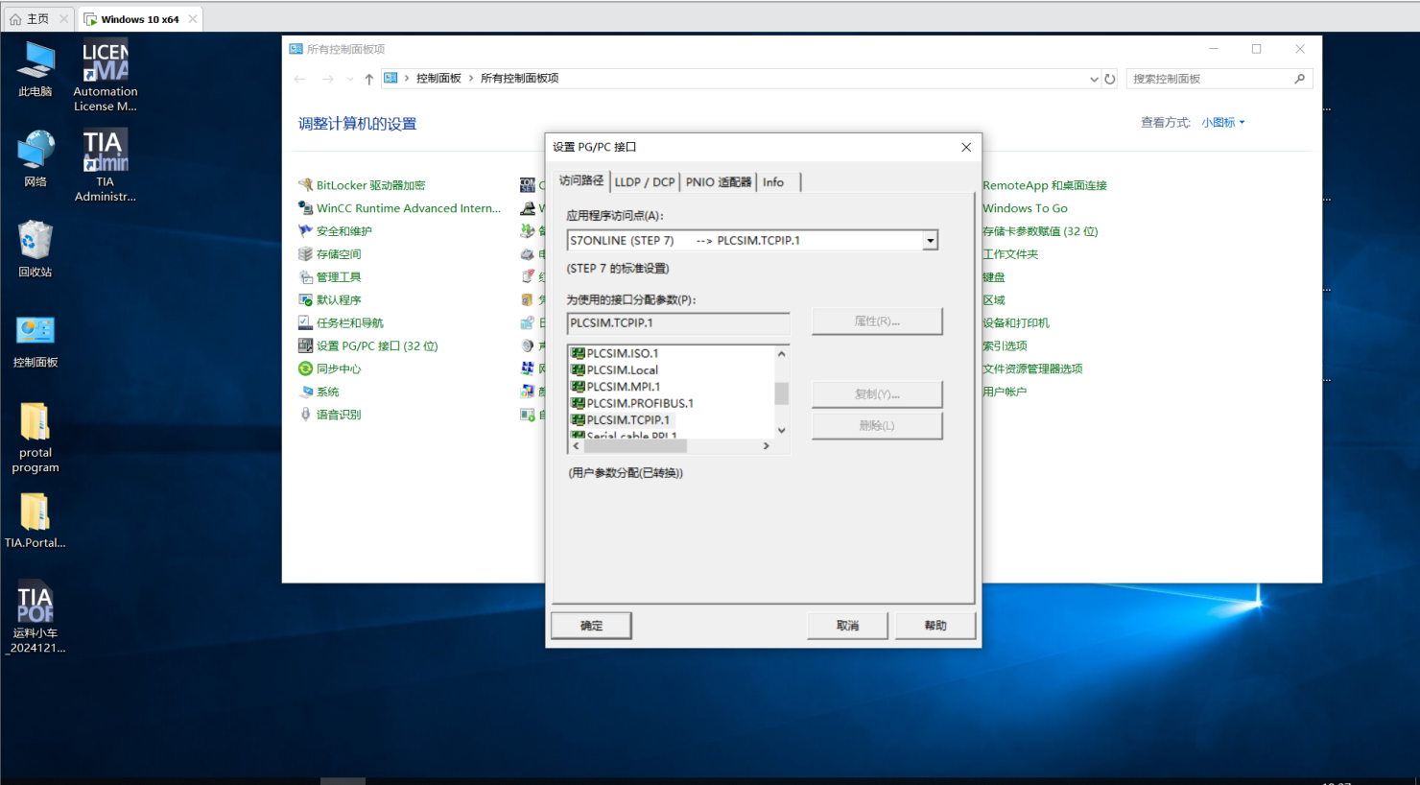1420x785 pixels.
Task: Open 设备和打印机 item
Action: point(1016,323)
